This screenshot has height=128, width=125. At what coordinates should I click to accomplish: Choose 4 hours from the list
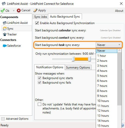point(106,71)
